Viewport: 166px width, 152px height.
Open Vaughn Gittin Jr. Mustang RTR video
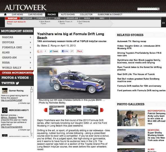(x=139, y=47)
